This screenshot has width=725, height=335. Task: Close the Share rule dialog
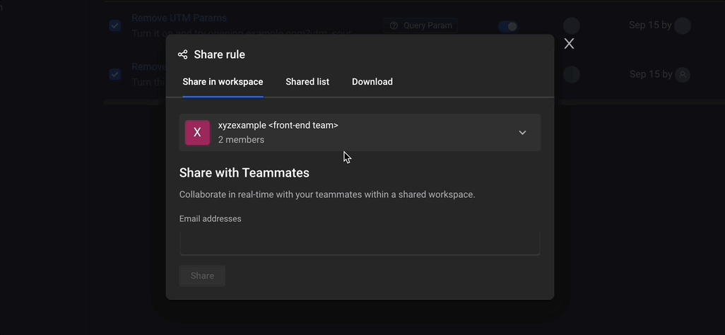[x=569, y=44]
